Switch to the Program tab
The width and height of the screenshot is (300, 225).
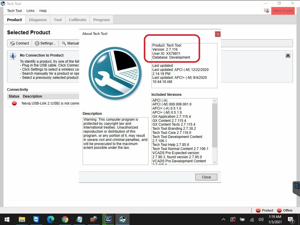click(x=101, y=20)
